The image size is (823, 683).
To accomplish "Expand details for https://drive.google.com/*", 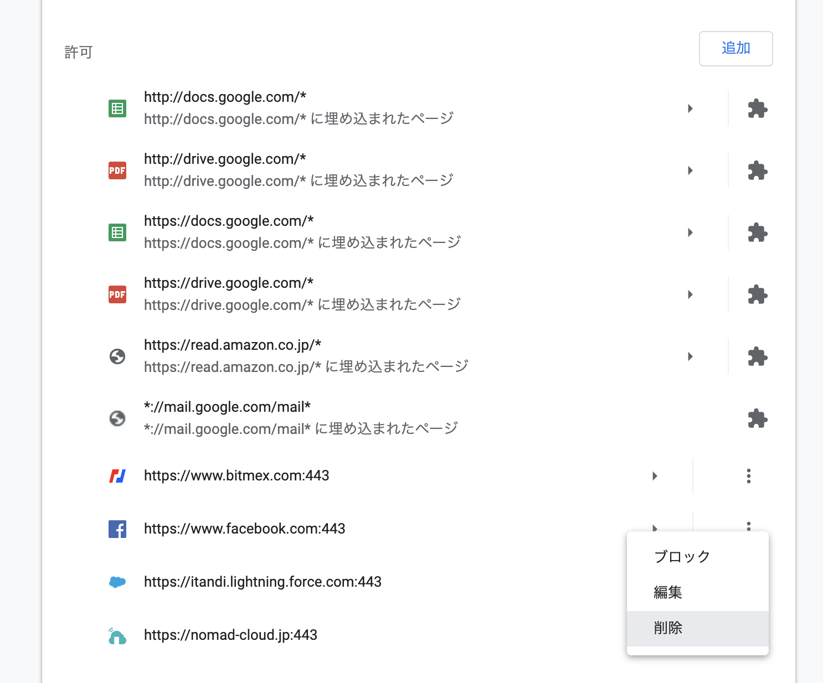I will tap(690, 294).
